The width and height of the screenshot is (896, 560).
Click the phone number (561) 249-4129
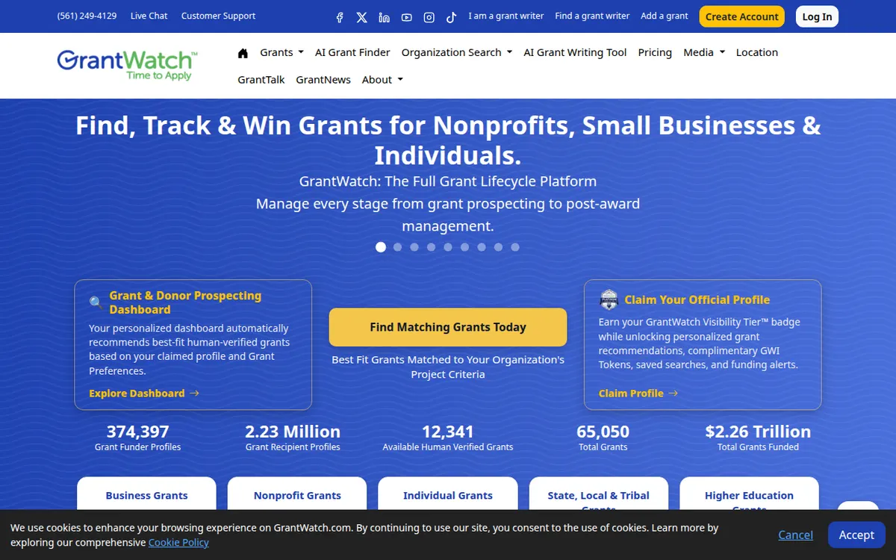87,16
